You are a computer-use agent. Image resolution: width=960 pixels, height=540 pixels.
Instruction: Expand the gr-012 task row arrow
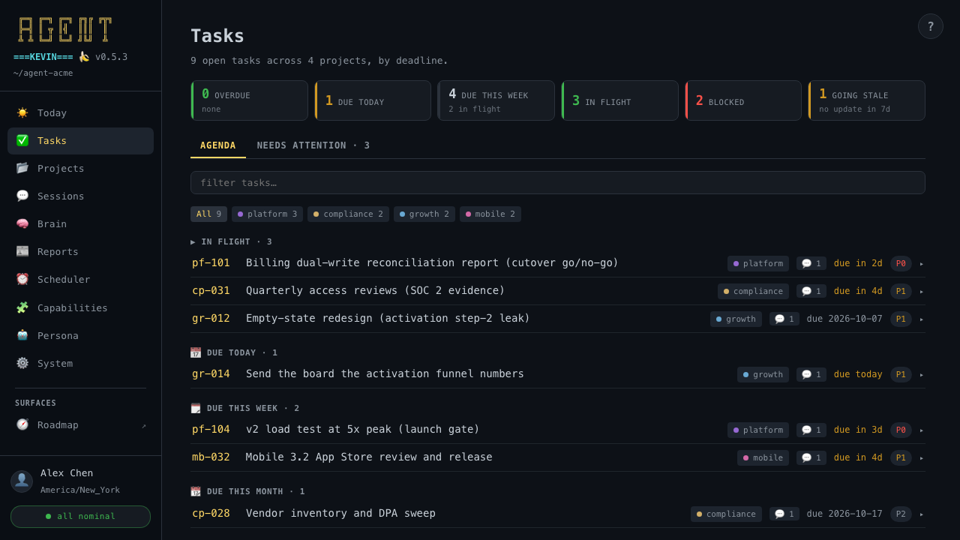pyautogui.click(x=922, y=319)
